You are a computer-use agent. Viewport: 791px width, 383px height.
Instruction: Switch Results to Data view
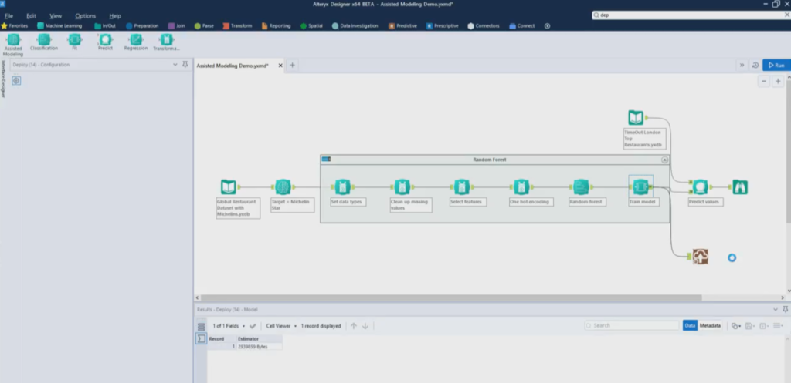(x=690, y=326)
